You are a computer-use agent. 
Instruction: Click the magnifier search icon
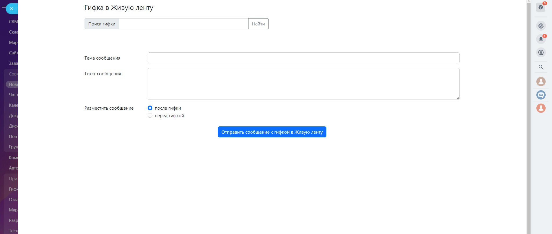click(541, 67)
